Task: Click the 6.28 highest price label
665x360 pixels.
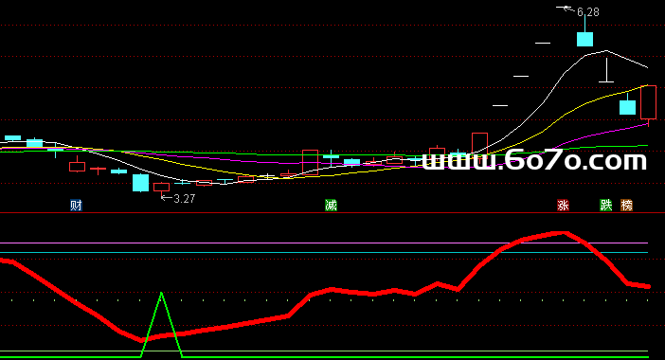Action: pos(588,12)
